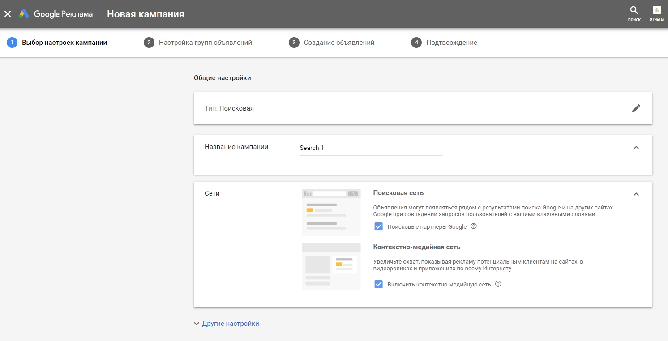This screenshot has height=341, width=668.
Task: Click the Контекстно-медийная сеть preview thumbnail
Action: coord(331,266)
